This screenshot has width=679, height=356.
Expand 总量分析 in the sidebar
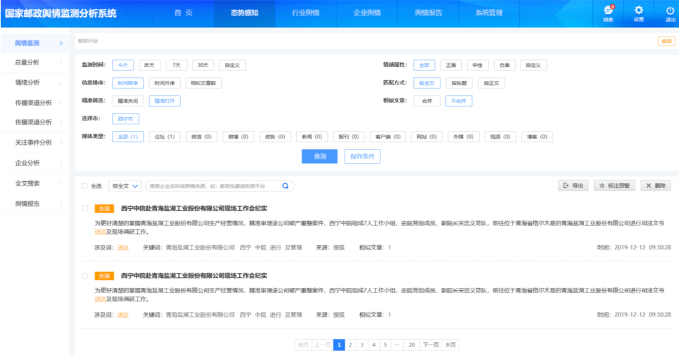pos(35,62)
